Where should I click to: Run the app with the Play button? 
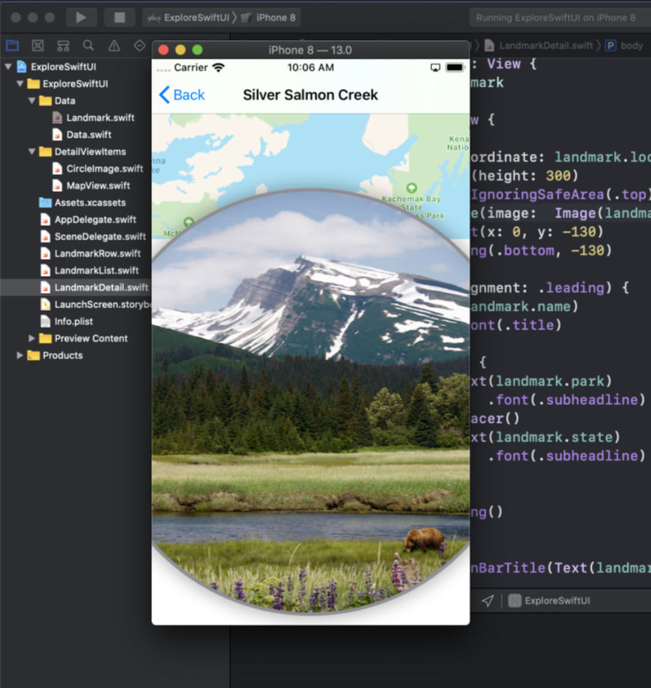click(81, 18)
